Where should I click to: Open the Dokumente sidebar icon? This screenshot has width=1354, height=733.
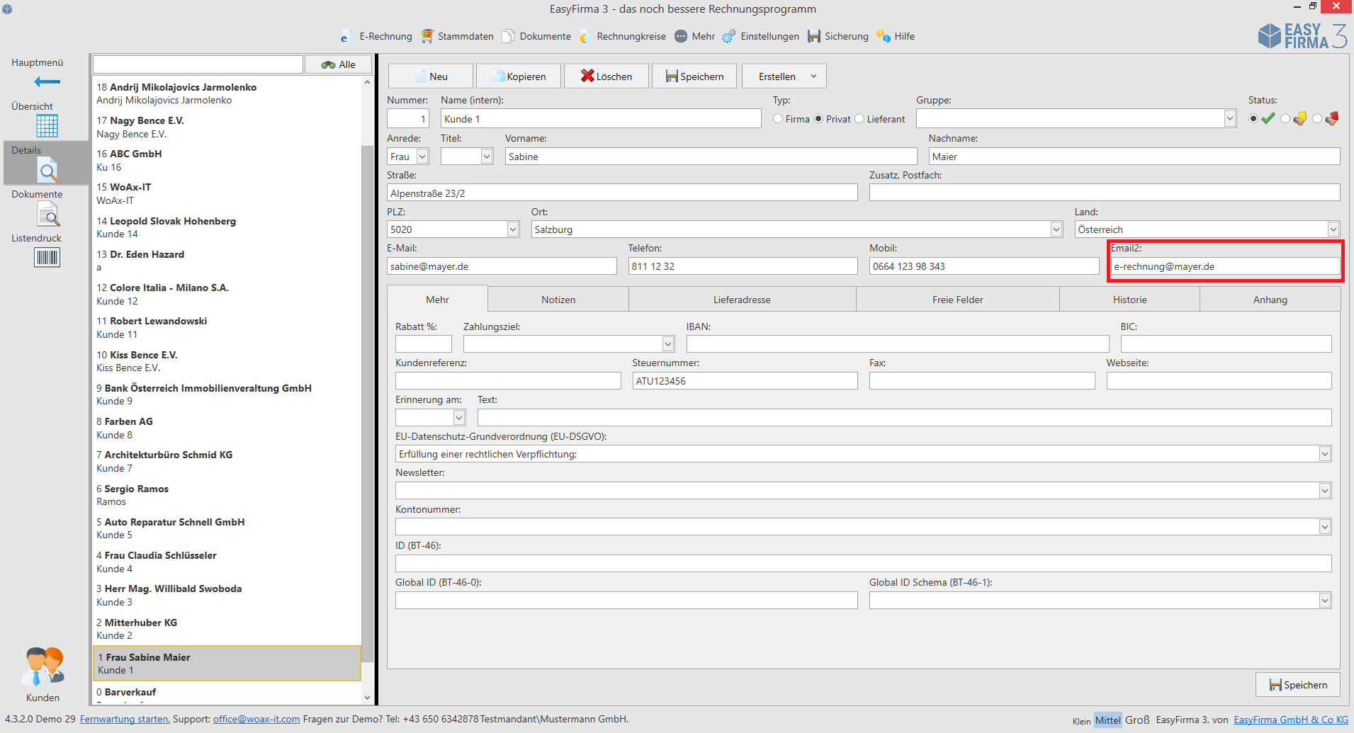point(47,214)
